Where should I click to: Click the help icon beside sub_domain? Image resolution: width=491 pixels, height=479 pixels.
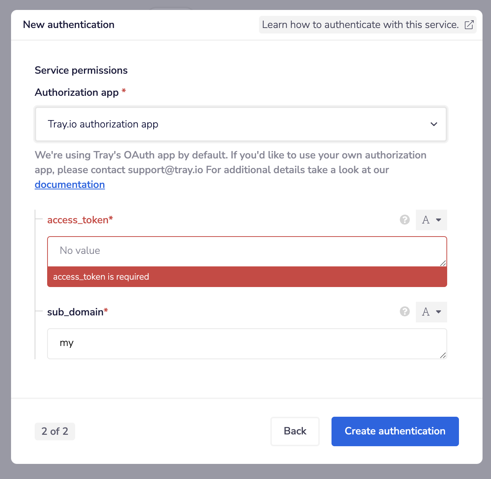[x=404, y=312]
